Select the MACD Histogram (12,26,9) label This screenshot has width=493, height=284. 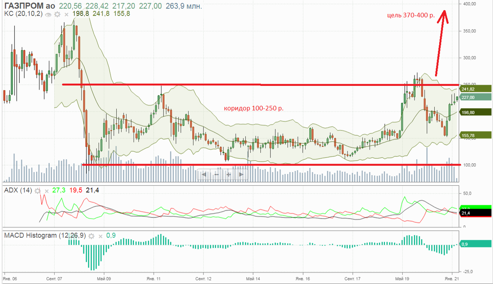(45, 236)
